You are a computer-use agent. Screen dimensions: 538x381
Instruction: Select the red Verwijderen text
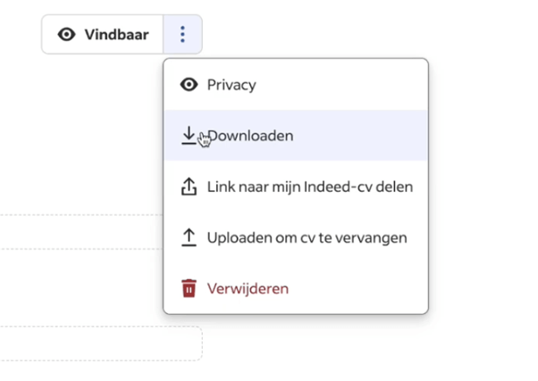tap(248, 289)
